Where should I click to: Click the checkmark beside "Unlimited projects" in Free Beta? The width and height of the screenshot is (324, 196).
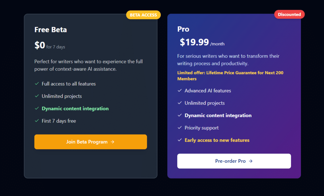(36, 96)
